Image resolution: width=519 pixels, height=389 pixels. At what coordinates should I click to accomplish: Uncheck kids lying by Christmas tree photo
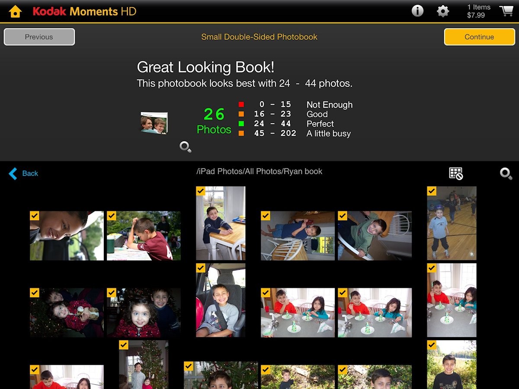(35, 293)
